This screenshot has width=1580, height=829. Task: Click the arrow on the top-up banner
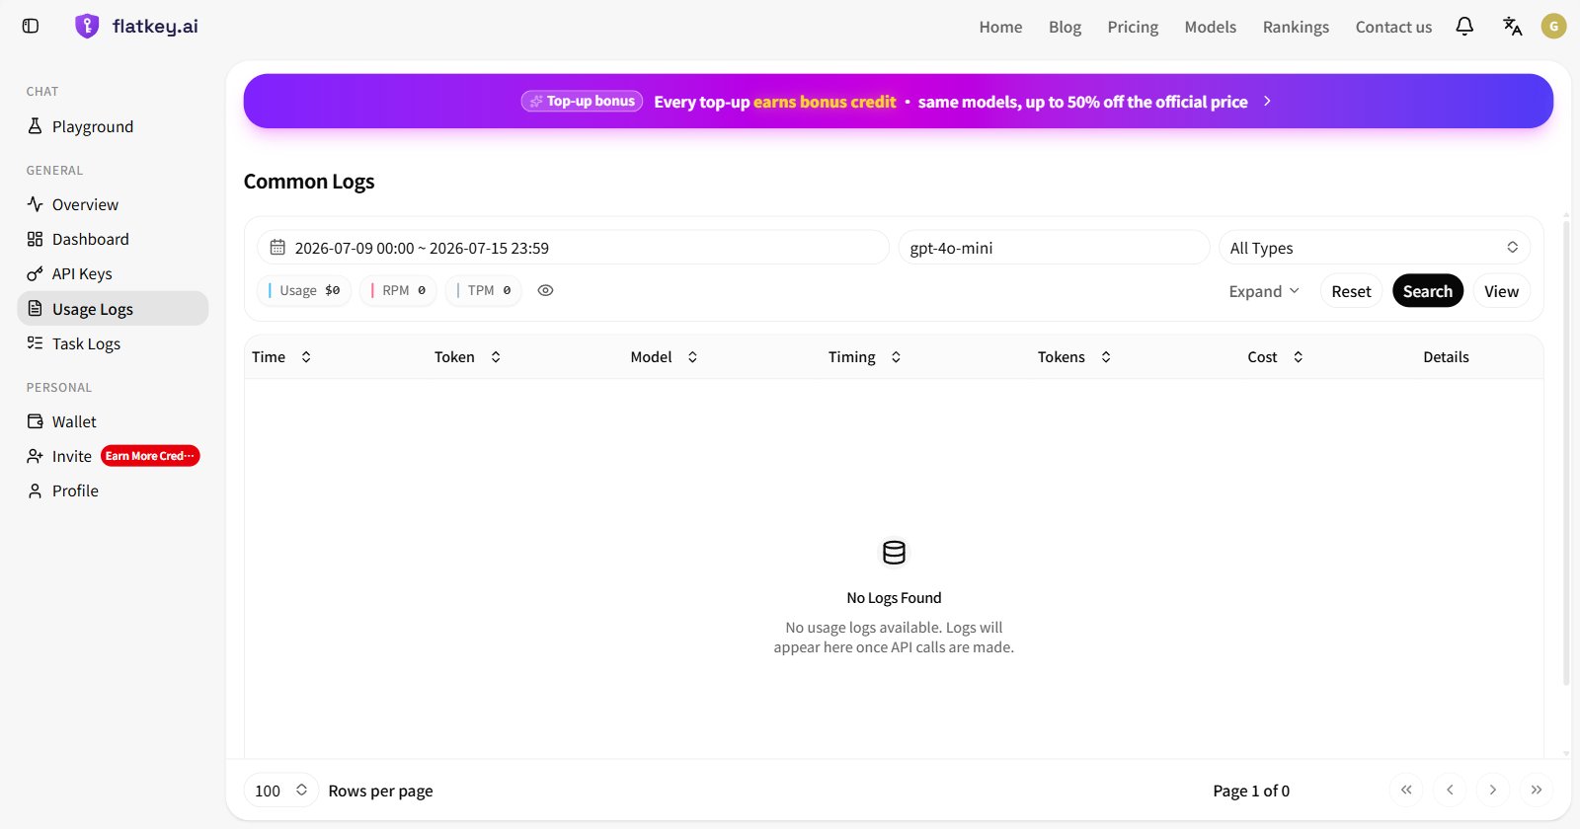[1267, 102]
